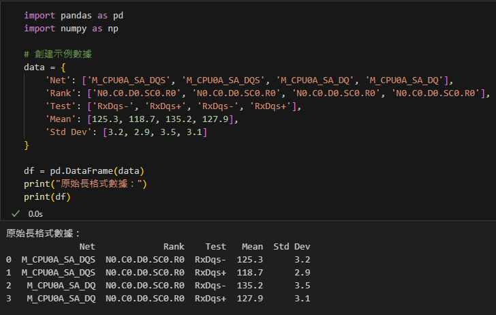Click the 'Test' column header in output
The image size is (496, 315).
tap(216, 247)
